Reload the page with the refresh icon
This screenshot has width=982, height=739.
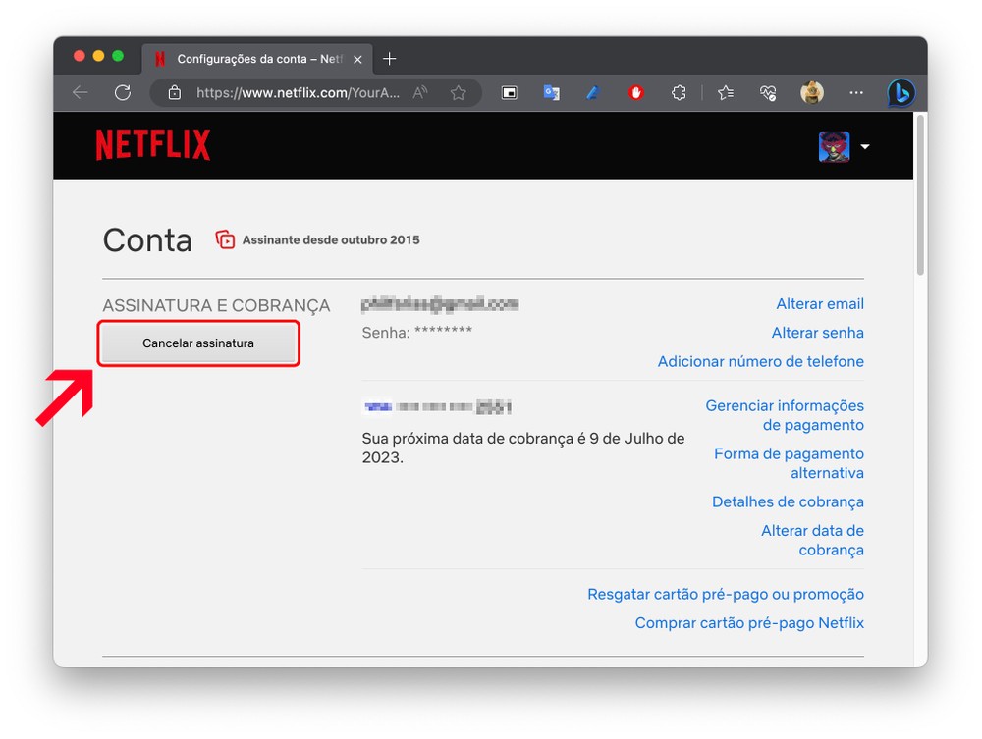(123, 92)
